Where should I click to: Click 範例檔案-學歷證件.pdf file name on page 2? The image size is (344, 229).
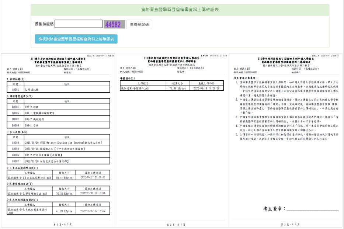pyautogui.click(x=135, y=88)
